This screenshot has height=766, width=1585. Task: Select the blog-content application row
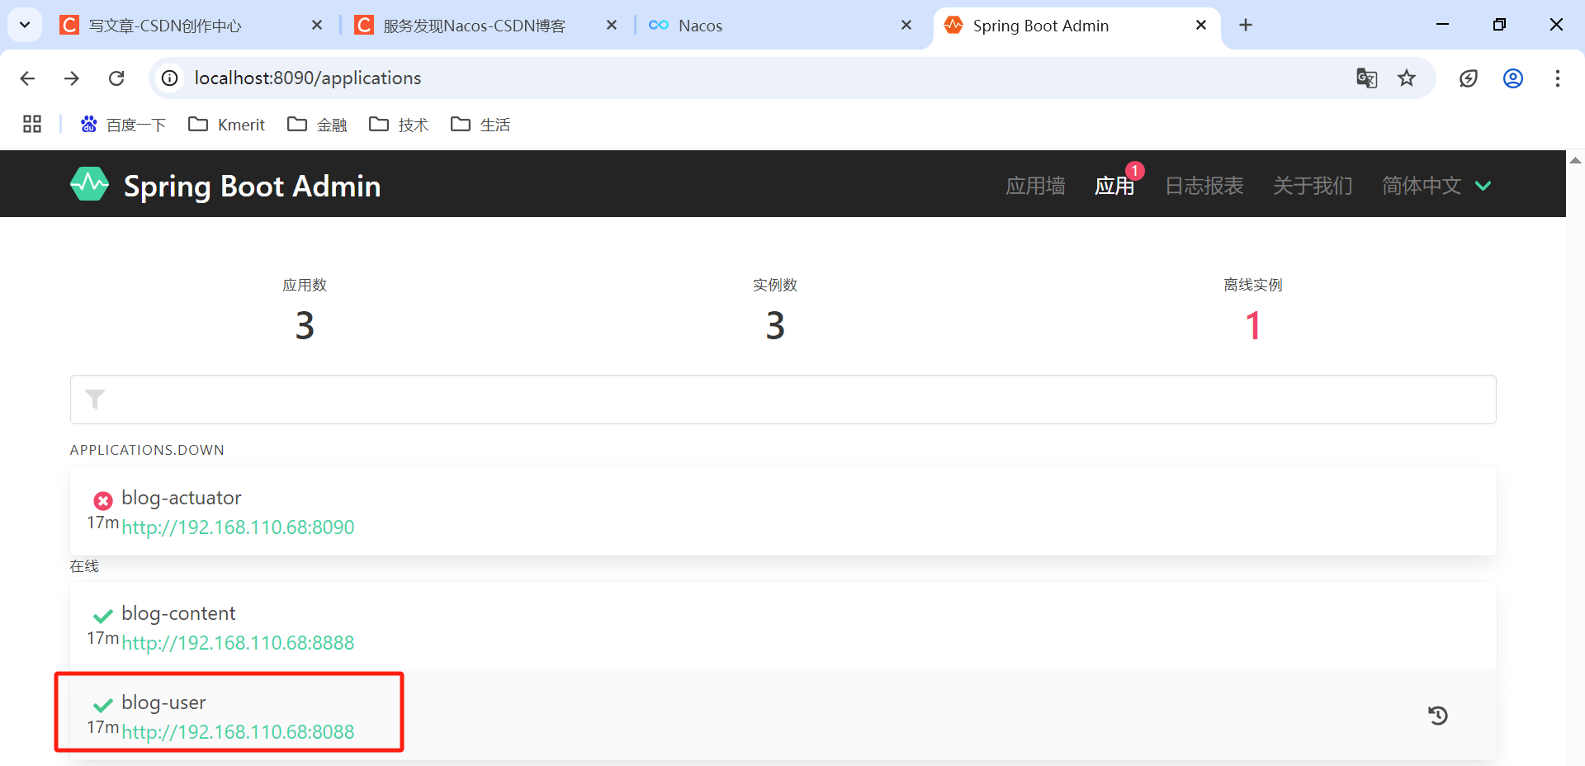point(783,626)
